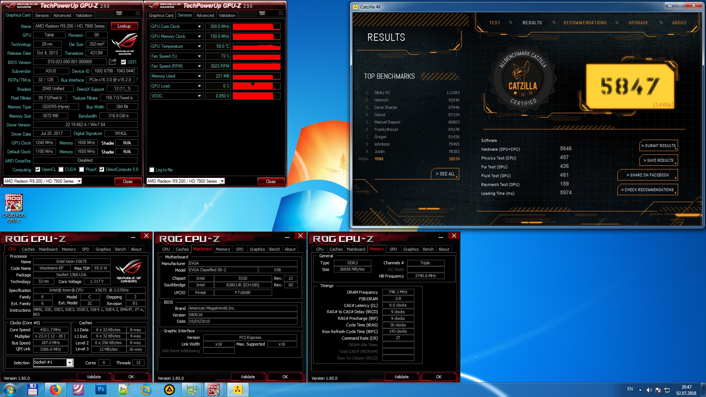The width and height of the screenshot is (706, 397).
Task: Open SPD tab in CPU-Z Mainboard window
Action: [239, 249]
